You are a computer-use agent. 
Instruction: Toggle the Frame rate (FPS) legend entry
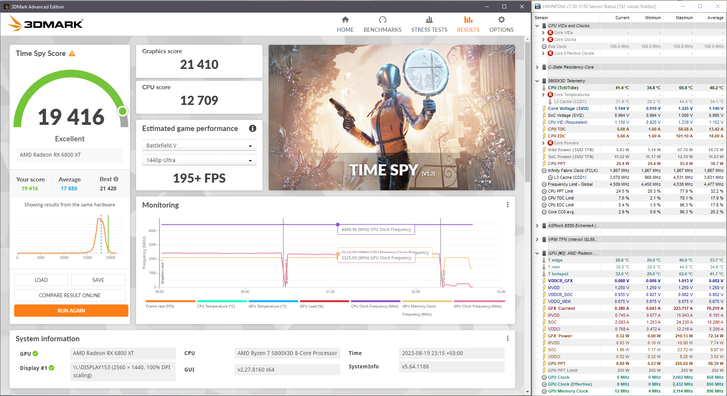(171, 304)
